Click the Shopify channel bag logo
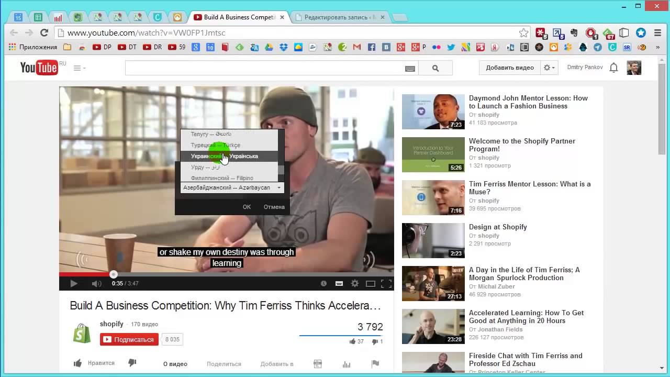The height and width of the screenshot is (377, 670). (82, 332)
